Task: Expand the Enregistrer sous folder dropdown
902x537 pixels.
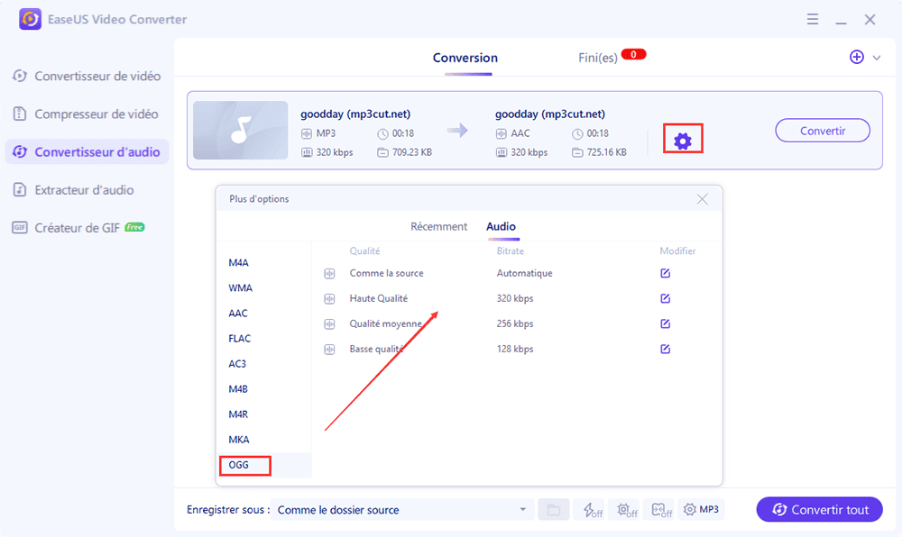Action: (x=522, y=510)
